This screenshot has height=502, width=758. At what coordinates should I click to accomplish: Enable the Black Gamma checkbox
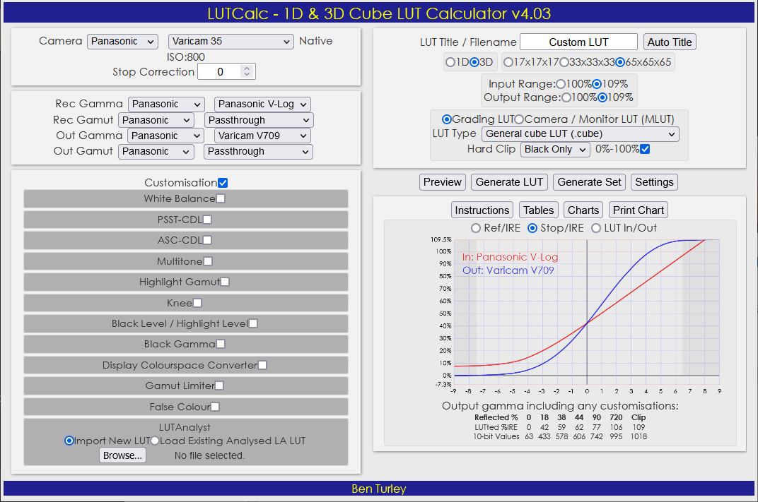tap(221, 344)
